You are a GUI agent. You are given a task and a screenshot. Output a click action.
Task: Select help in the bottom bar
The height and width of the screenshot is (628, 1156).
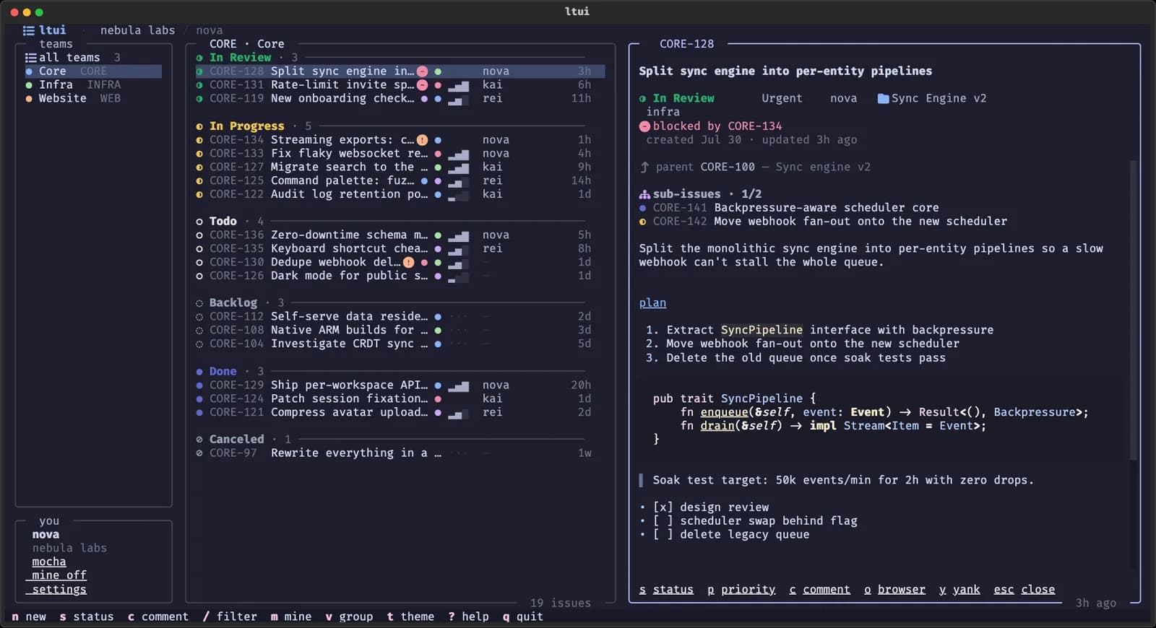468,617
